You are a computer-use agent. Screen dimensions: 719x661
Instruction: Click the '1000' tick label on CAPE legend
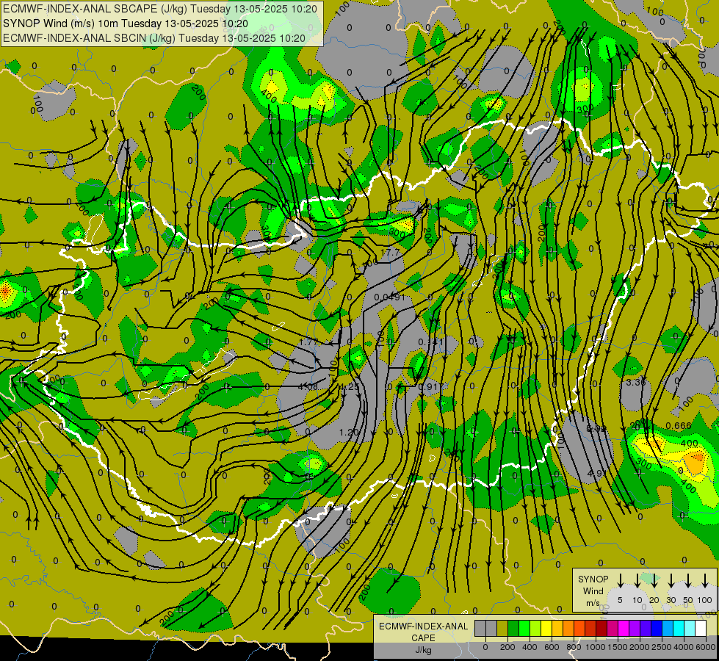596,647
